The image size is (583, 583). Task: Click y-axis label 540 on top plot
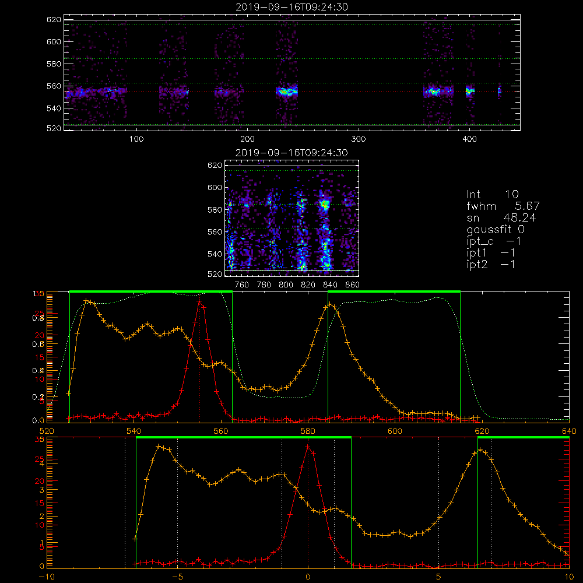coord(54,108)
